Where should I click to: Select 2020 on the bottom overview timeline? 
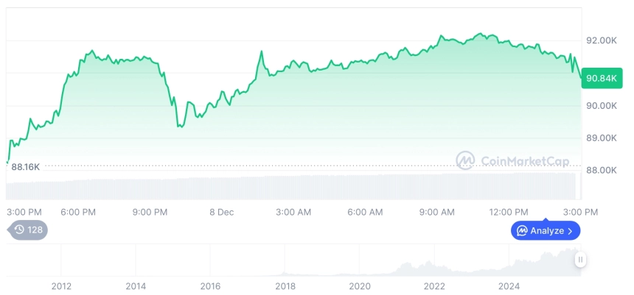coord(360,286)
